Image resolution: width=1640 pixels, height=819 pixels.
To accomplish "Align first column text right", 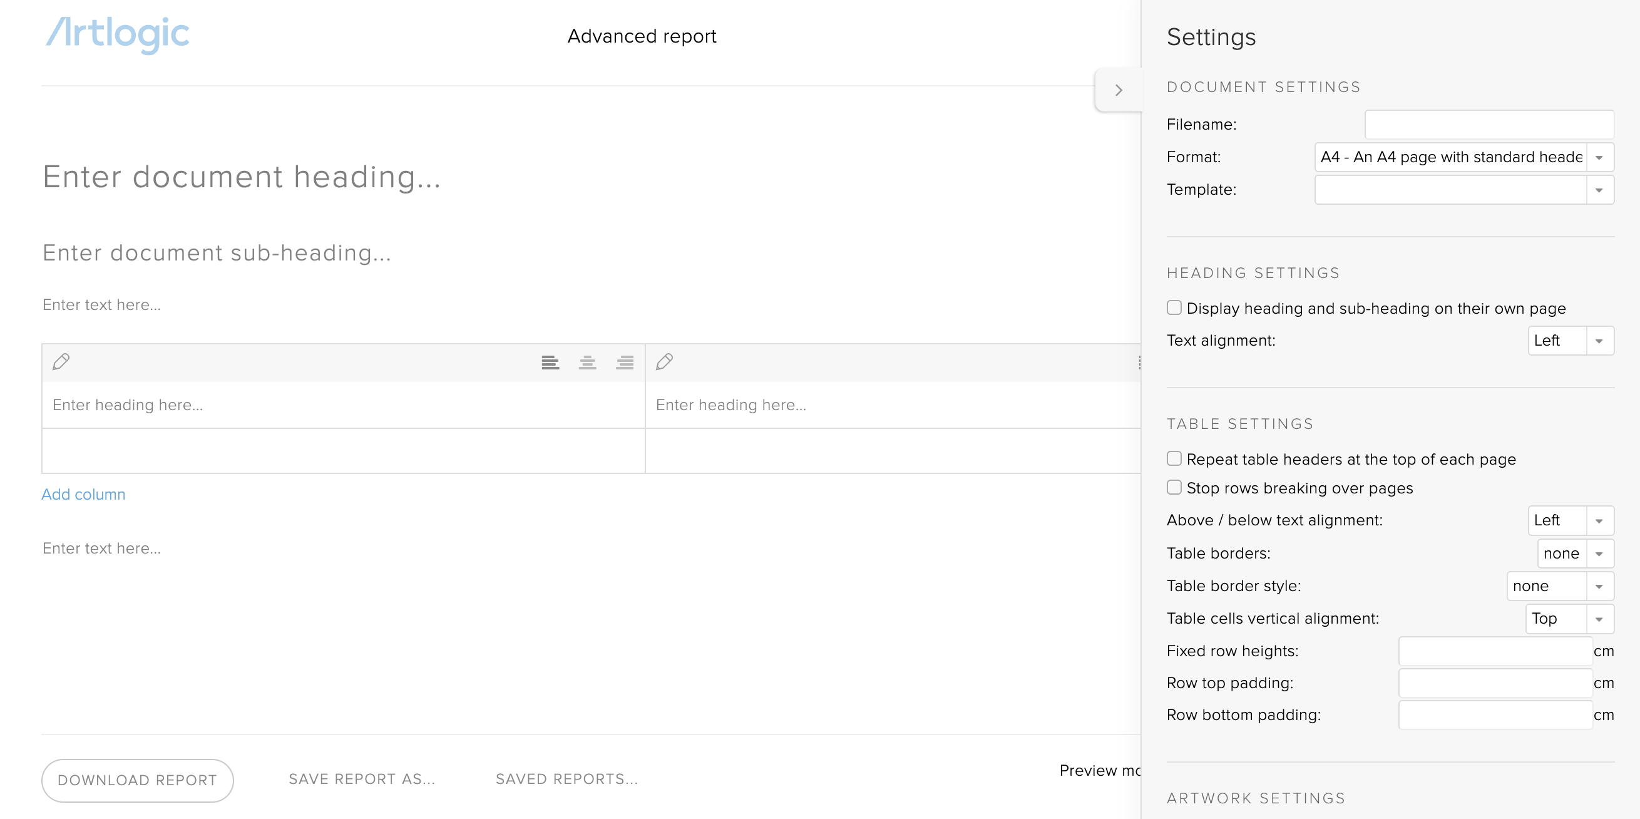I will click(x=625, y=363).
